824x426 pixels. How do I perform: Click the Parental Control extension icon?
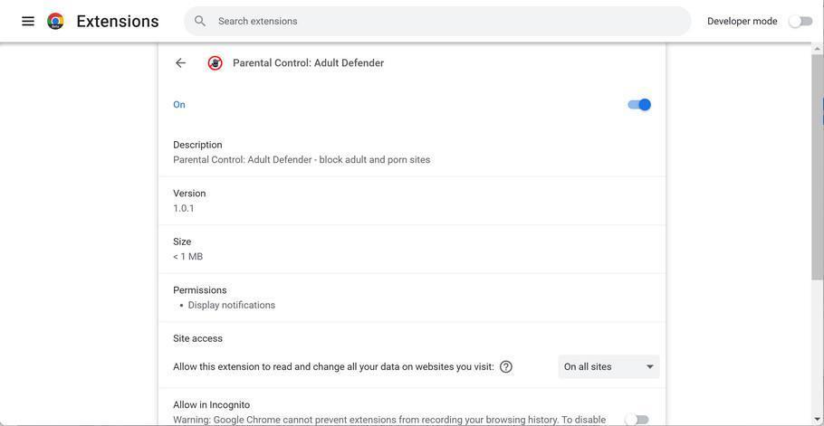tap(215, 63)
